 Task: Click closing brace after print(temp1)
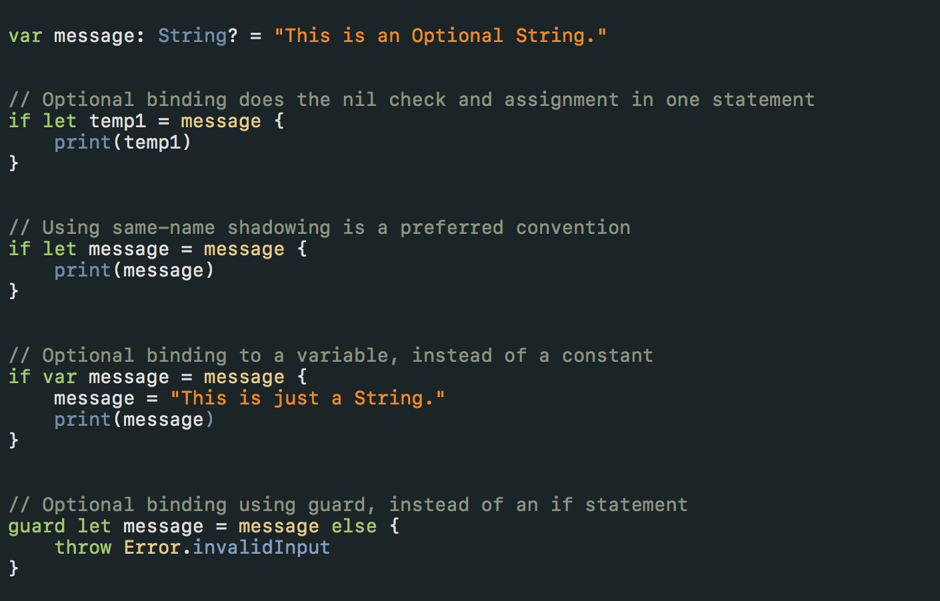click(x=13, y=163)
